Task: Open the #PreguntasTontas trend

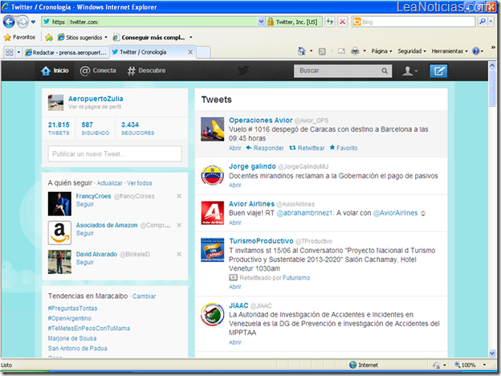Action: (72, 309)
